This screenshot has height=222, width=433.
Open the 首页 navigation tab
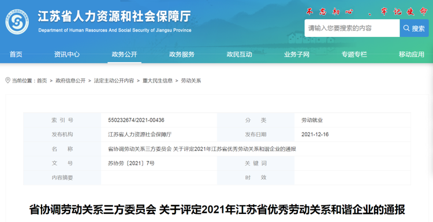[x=16, y=54]
